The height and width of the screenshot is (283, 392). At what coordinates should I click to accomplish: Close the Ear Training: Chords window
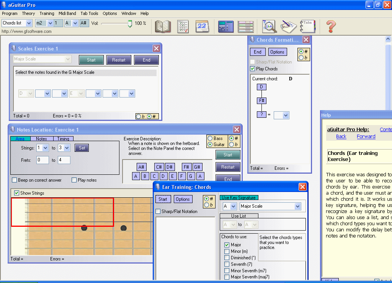click(x=302, y=187)
